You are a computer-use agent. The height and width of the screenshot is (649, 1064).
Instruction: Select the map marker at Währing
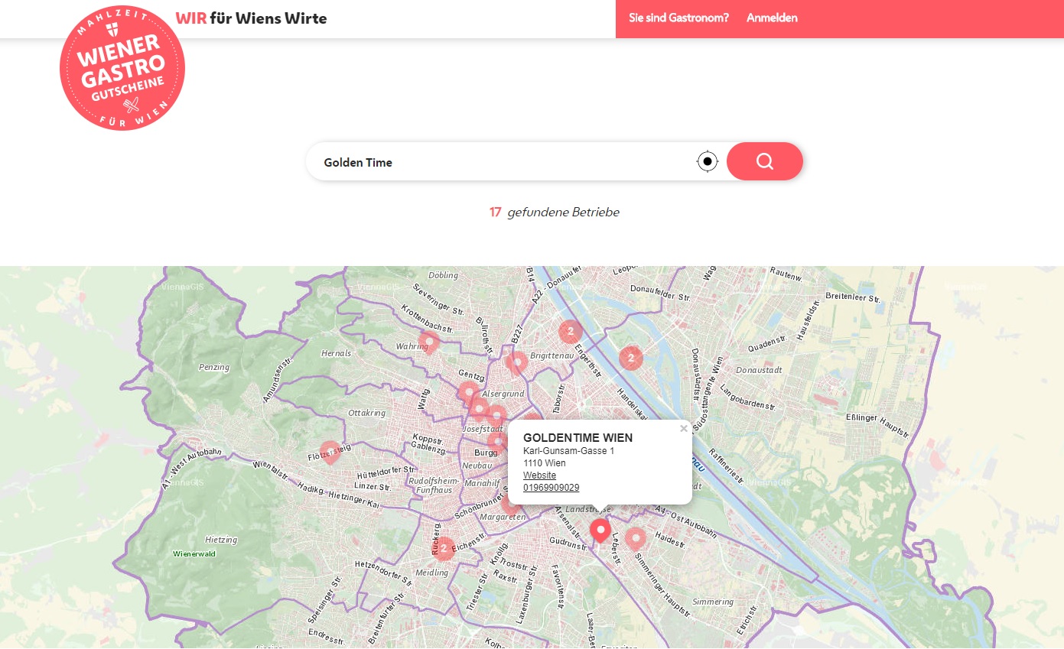point(429,342)
